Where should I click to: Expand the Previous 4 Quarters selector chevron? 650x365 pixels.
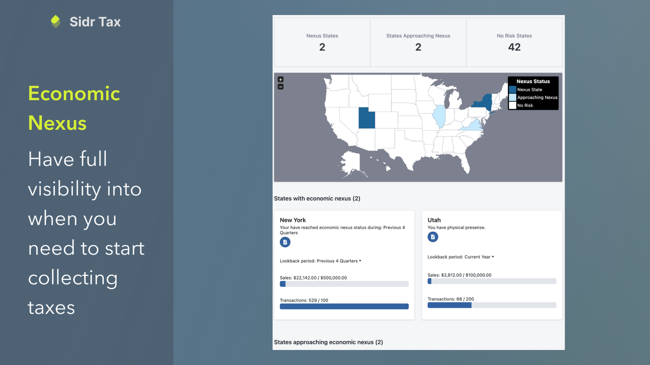360,261
